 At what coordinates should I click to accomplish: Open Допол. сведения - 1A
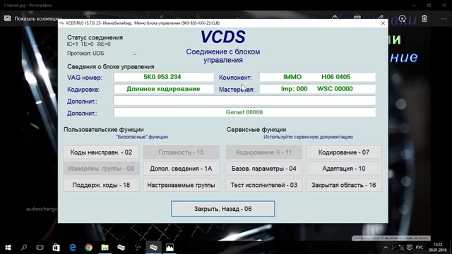(x=181, y=169)
